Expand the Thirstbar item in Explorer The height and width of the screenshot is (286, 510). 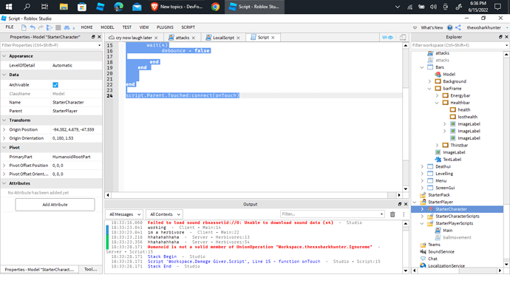[x=437, y=145]
